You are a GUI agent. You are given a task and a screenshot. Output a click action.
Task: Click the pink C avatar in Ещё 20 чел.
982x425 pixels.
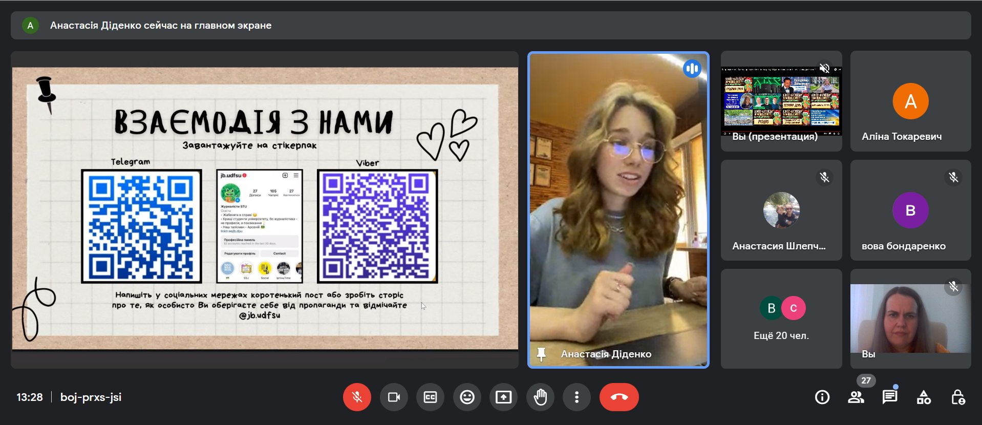(794, 308)
